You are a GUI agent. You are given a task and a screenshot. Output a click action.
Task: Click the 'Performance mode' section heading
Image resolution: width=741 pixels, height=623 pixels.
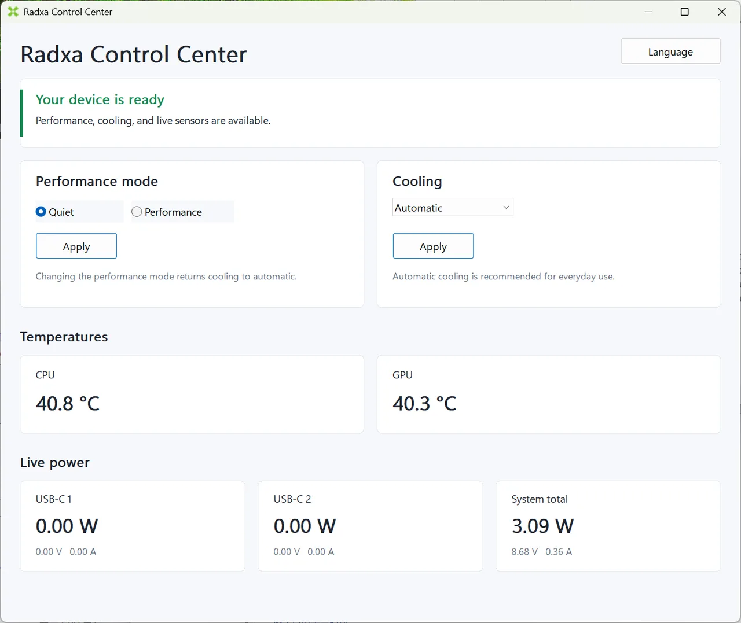coord(97,181)
